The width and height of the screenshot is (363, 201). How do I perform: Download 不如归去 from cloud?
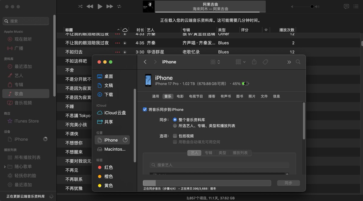[125, 52]
